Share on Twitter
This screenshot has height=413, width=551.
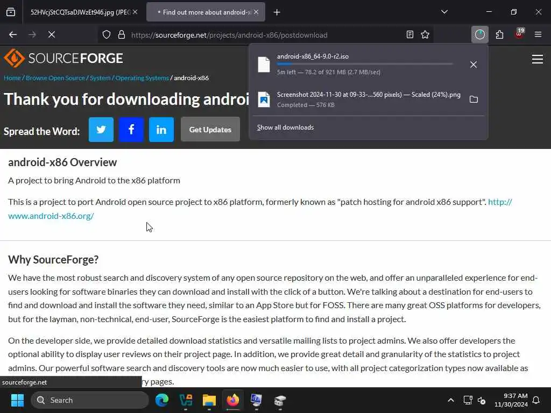click(x=101, y=130)
